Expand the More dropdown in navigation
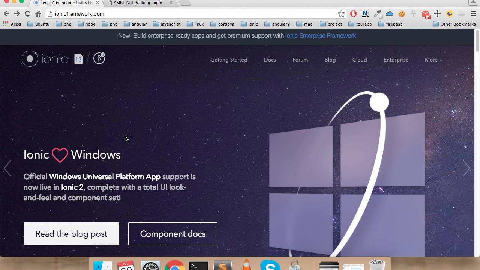The height and width of the screenshot is (270, 480). pos(433,60)
